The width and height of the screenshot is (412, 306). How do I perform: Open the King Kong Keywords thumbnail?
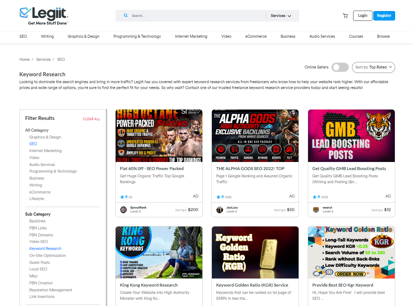coord(159,252)
